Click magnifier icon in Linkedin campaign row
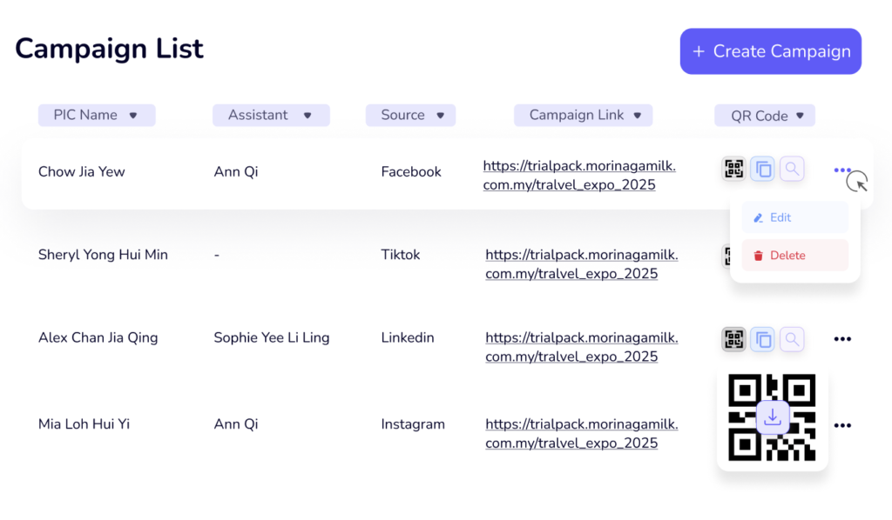This screenshot has height=520, width=892. pos(792,339)
